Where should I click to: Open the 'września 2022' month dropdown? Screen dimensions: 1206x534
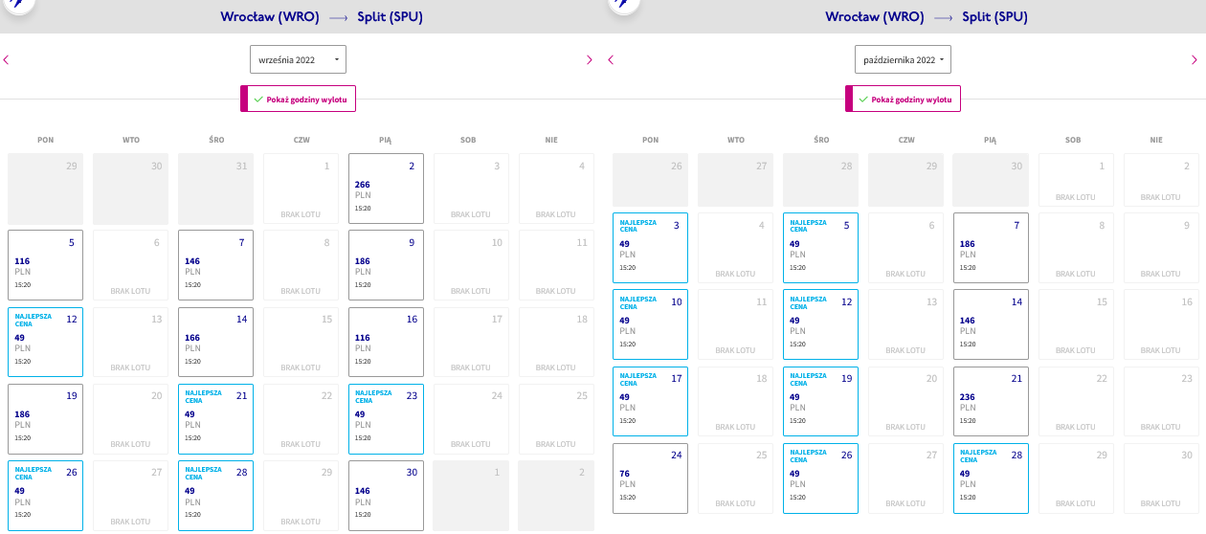click(x=298, y=59)
